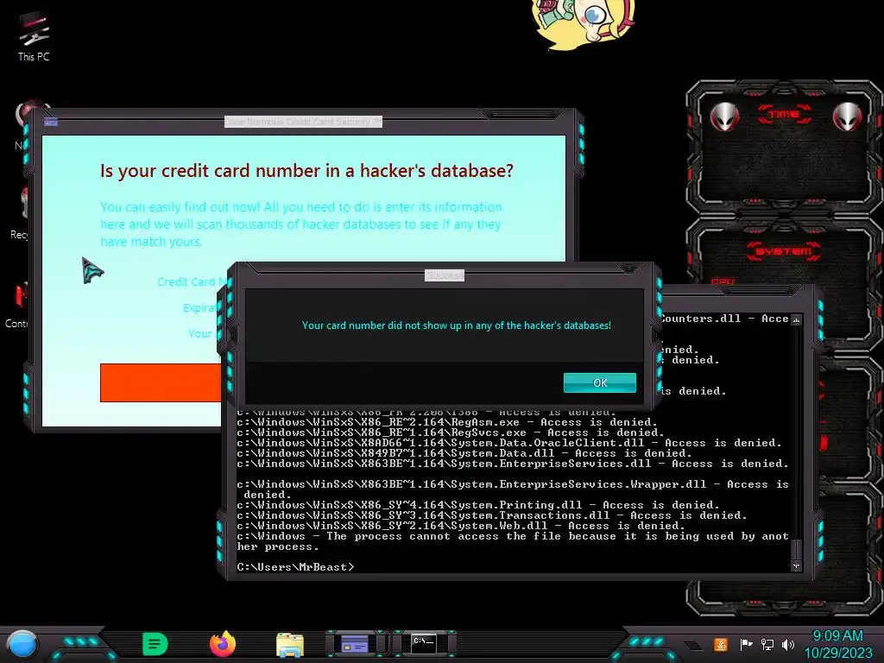This screenshot has height=663, width=884.
Task: Click the right alien head in TIME widget
Action: pos(848,117)
